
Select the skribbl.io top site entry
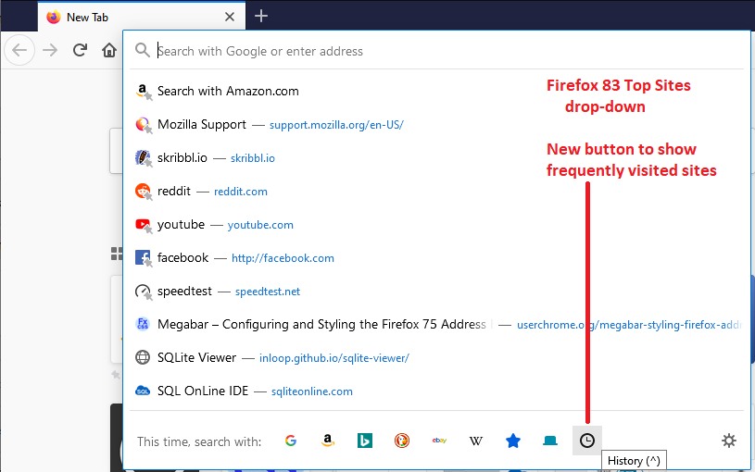point(436,158)
